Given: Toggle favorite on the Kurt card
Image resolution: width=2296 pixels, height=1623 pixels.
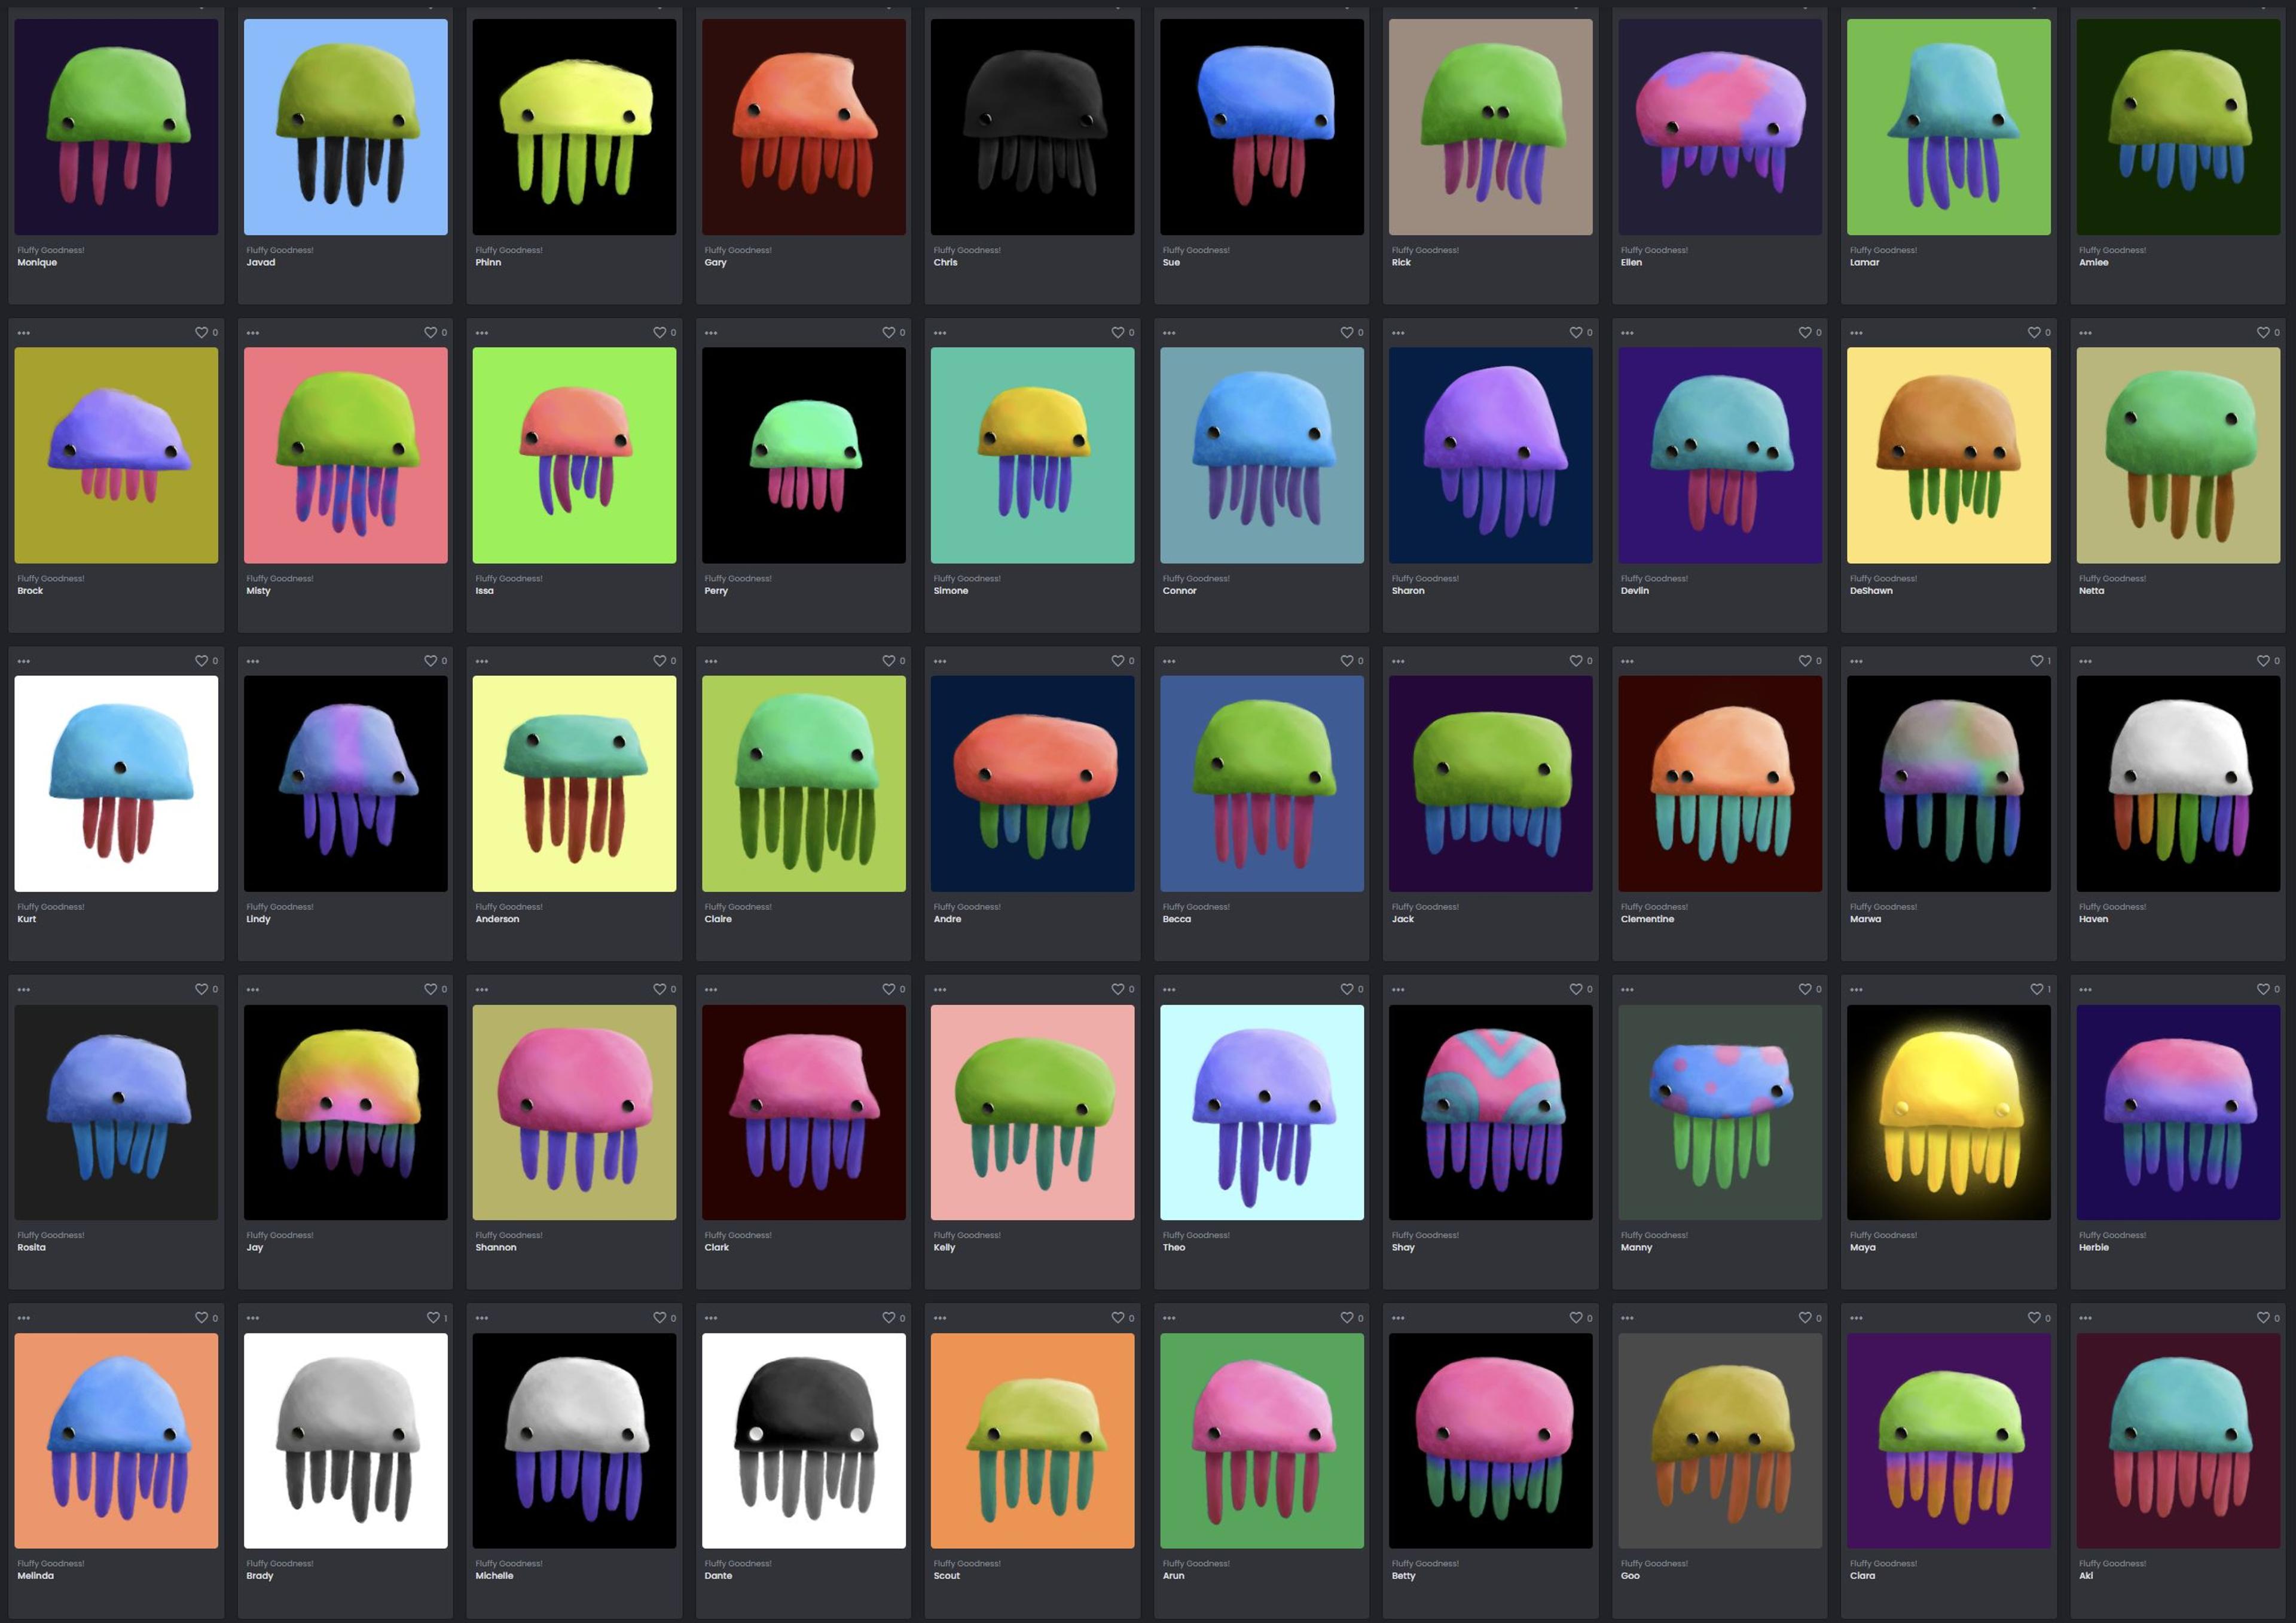Looking at the screenshot, I should [x=201, y=661].
